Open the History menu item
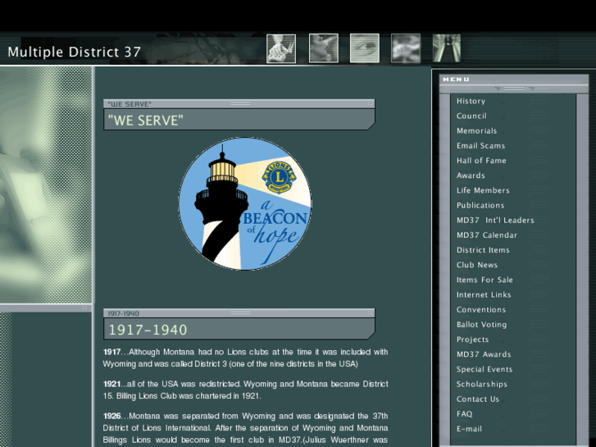 [471, 101]
